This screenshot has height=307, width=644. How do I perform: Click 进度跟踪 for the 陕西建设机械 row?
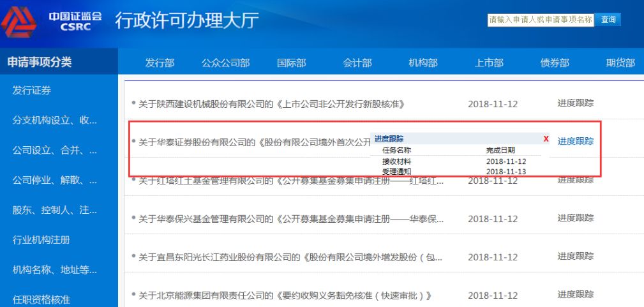[x=576, y=103]
